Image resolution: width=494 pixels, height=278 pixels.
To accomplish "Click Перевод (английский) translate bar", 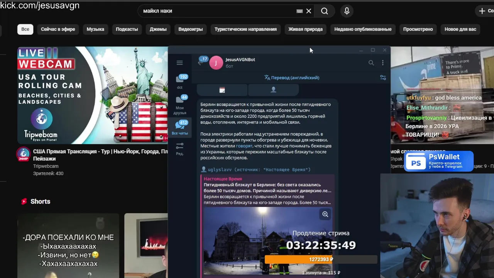I will point(292,78).
